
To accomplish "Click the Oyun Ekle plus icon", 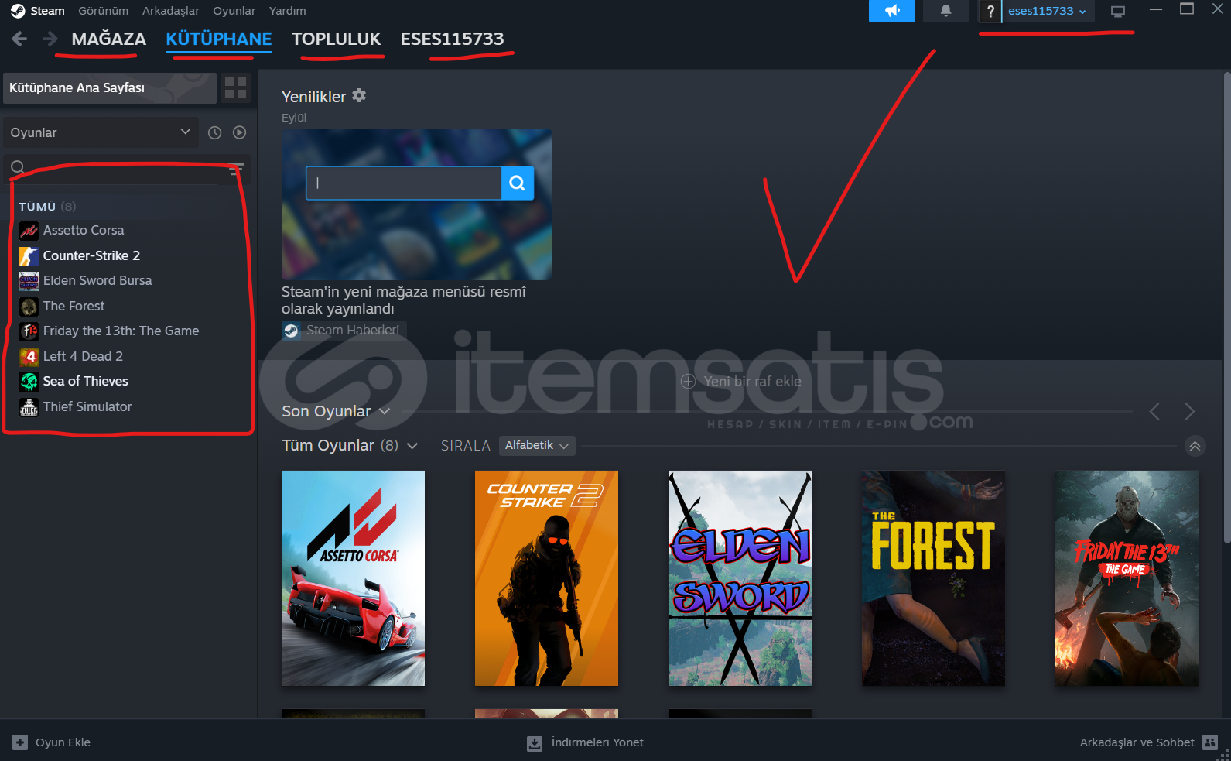I will click(20, 742).
